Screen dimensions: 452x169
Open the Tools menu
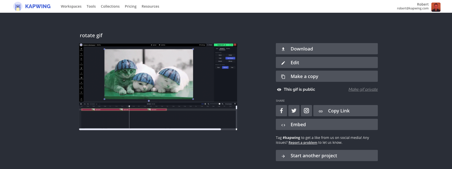91,6
